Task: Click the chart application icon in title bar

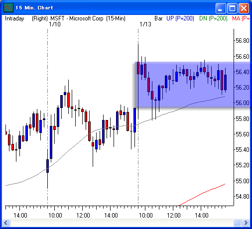Action: (x=8, y=8)
